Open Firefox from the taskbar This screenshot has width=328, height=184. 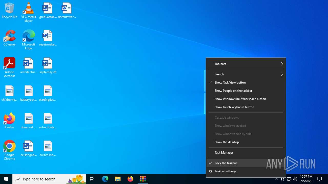130,179
